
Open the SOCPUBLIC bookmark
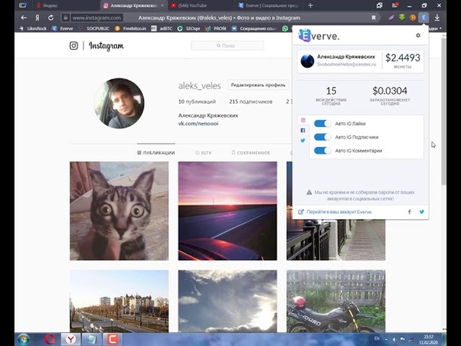pos(94,28)
